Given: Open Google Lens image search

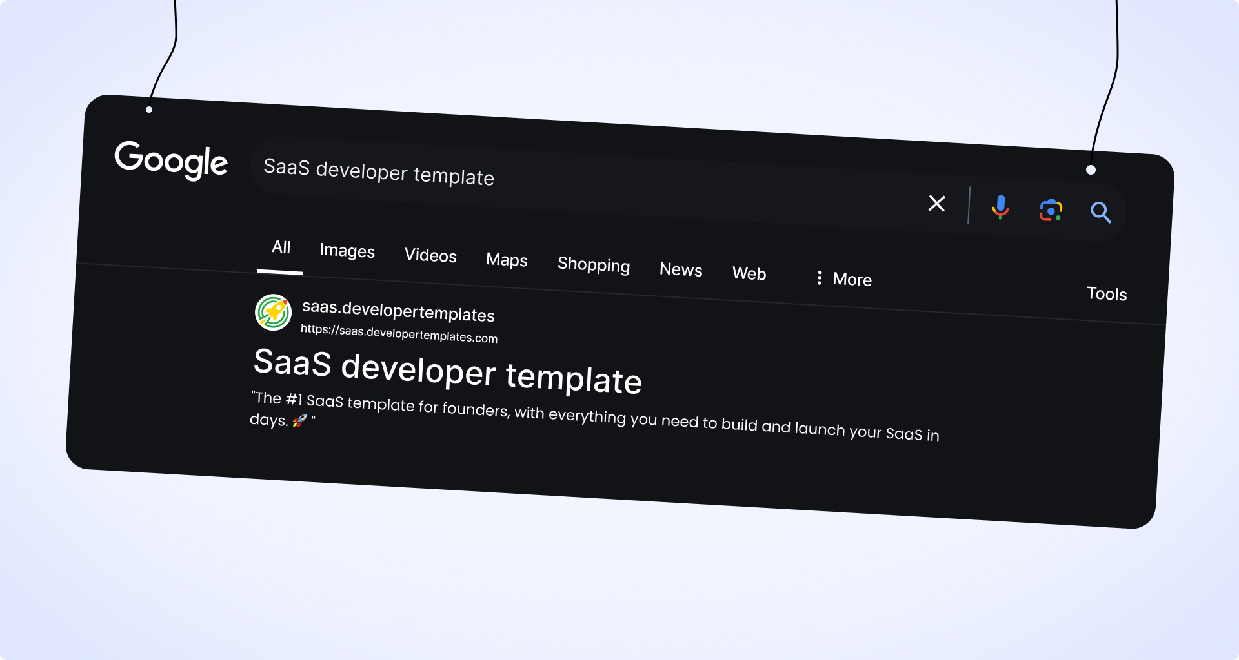Looking at the screenshot, I should (1051, 210).
